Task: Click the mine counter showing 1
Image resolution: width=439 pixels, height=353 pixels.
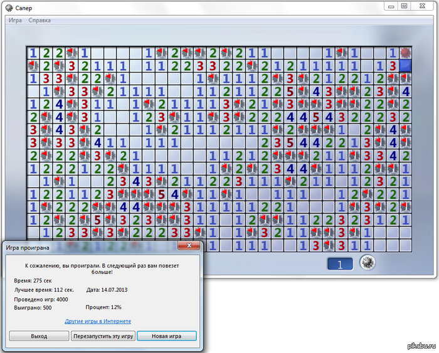Action: click(341, 264)
